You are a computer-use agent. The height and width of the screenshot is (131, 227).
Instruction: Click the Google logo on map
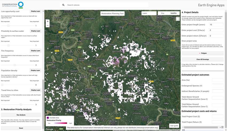50,129
